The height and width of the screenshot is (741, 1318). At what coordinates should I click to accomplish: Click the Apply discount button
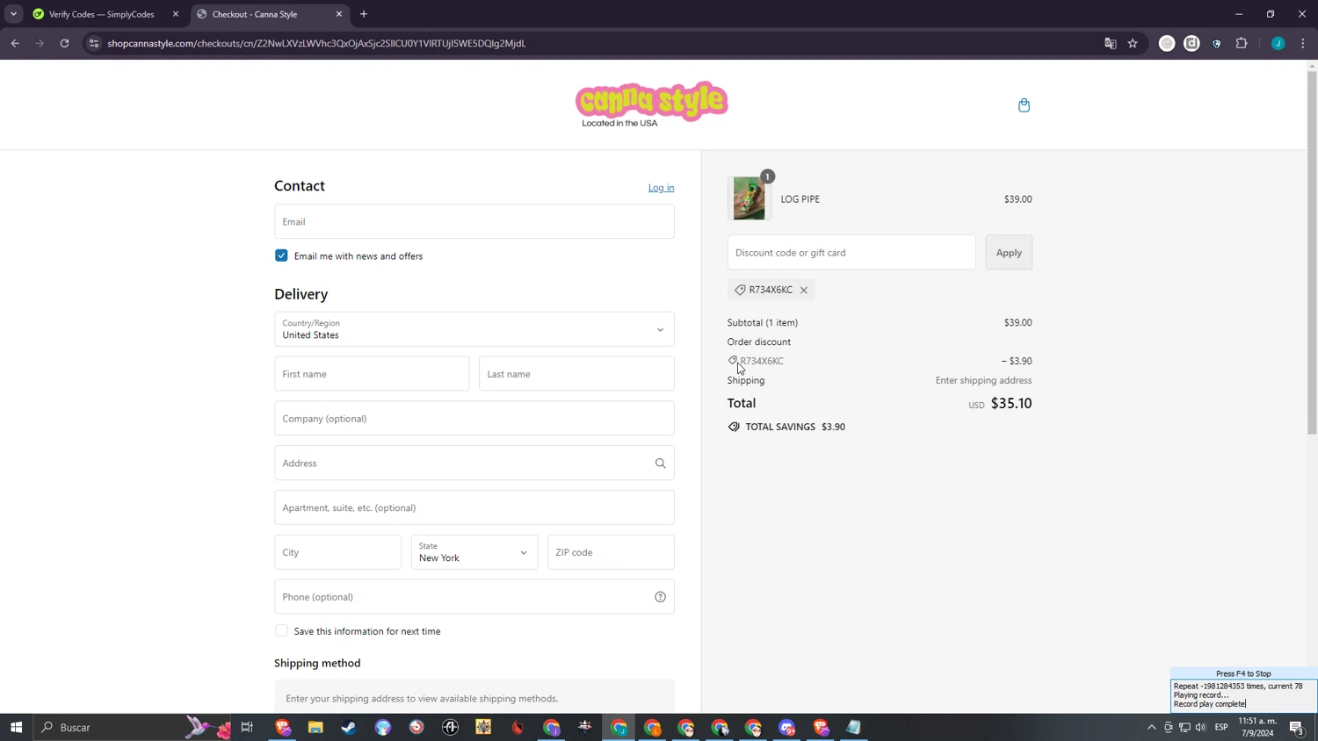(1009, 253)
